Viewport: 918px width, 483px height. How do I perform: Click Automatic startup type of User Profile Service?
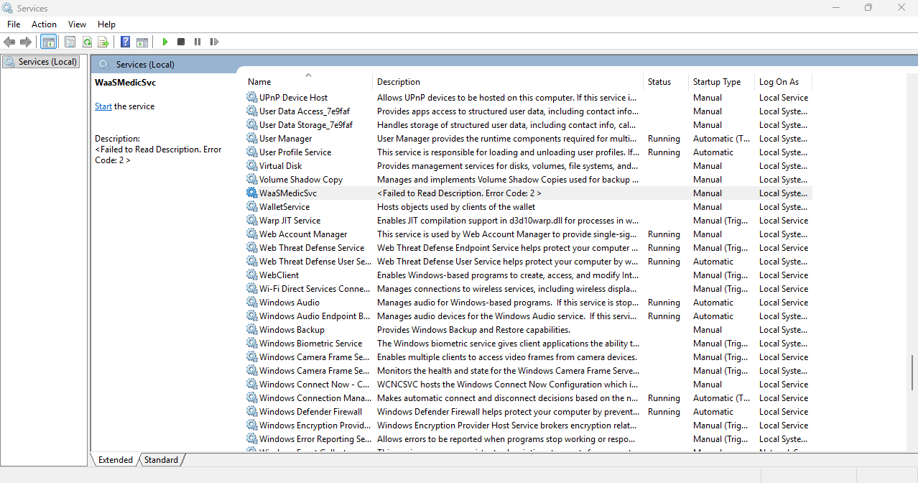(713, 152)
